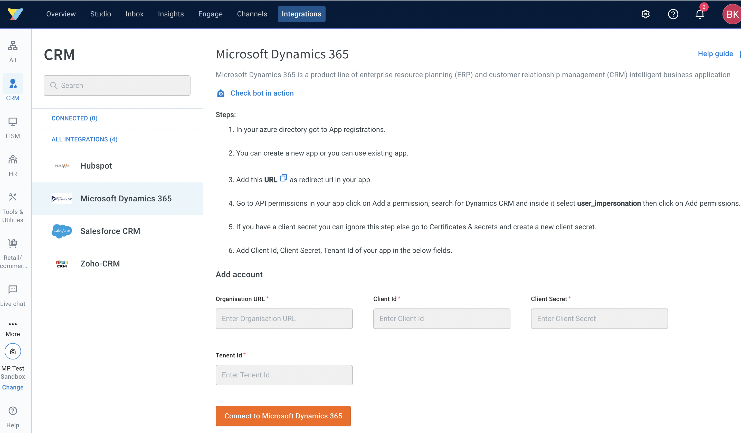Click the search magnifier icon

pyautogui.click(x=53, y=85)
